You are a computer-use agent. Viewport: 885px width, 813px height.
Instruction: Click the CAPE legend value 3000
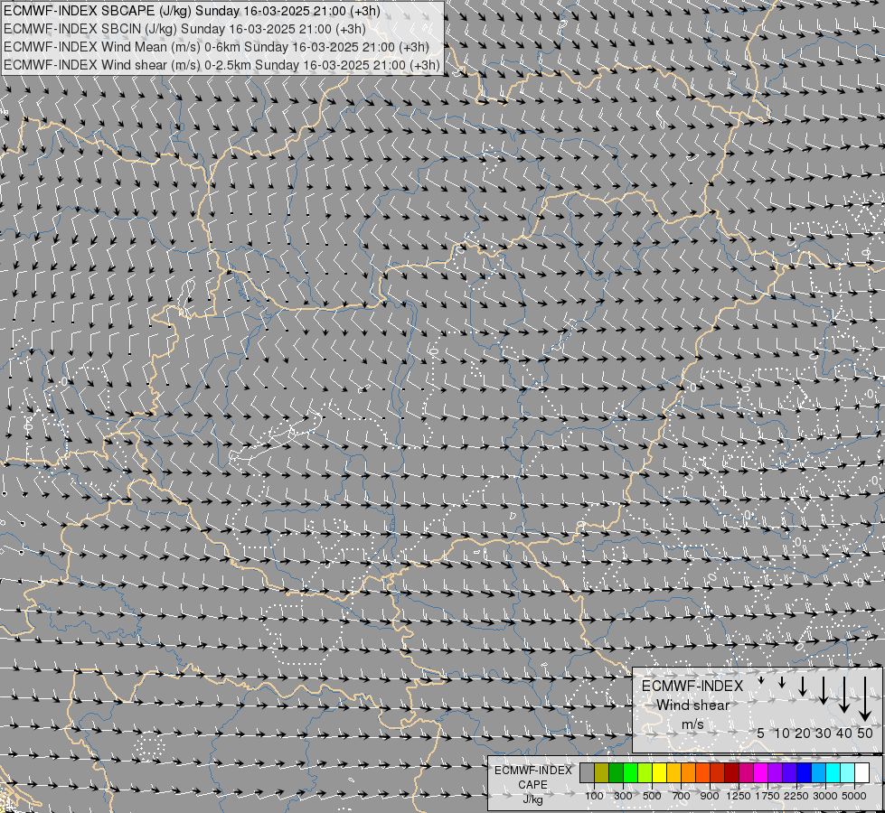click(825, 796)
